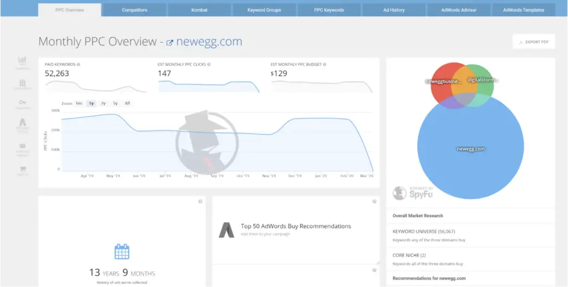Open Top 50 AdWords Buy Recommendations
The width and height of the screenshot is (568, 287).
[x=296, y=226]
